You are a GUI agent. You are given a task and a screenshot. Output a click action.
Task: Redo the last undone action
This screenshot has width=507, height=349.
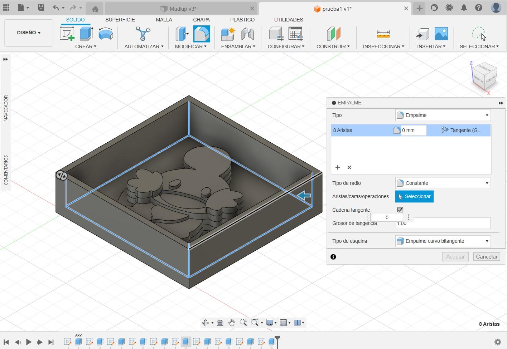(x=73, y=8)
